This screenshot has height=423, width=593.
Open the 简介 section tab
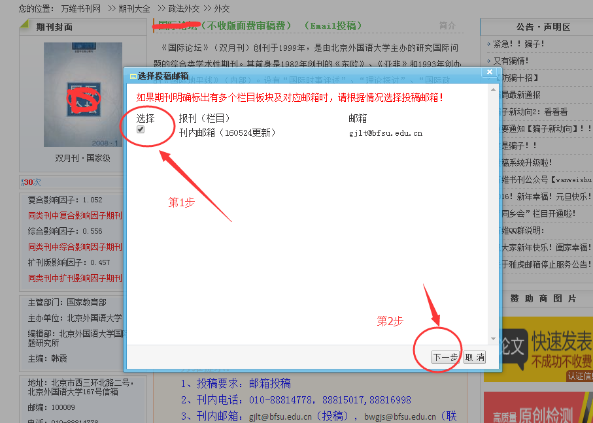coord(447,25)
